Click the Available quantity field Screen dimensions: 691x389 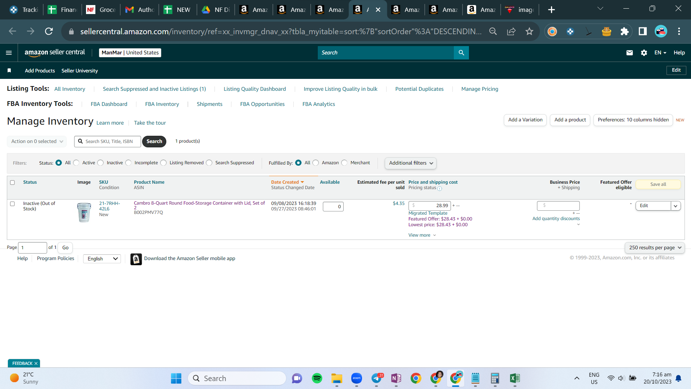(x=333, y=207)
